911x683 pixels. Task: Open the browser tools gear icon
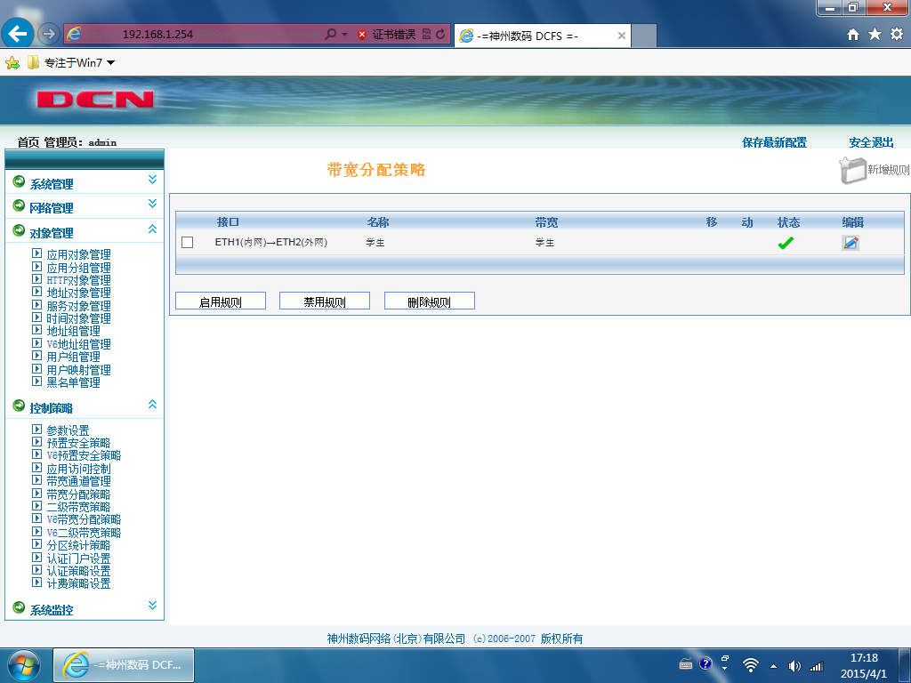pos(897,35)
